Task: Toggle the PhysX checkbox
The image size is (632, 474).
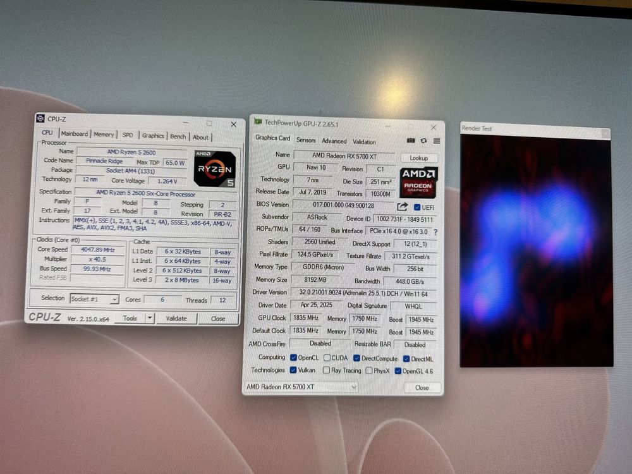Action: click(369, 370)
